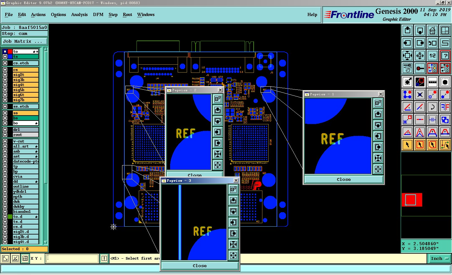The image size is (452, 275).
Task: Click Close button in Popview 3 window
Action: (x=200, y=266)
